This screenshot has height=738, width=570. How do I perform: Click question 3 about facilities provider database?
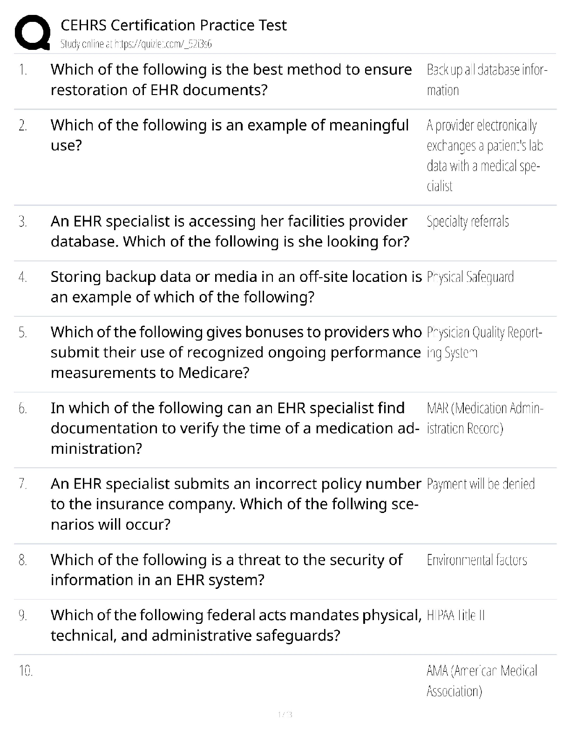(230, 231)
